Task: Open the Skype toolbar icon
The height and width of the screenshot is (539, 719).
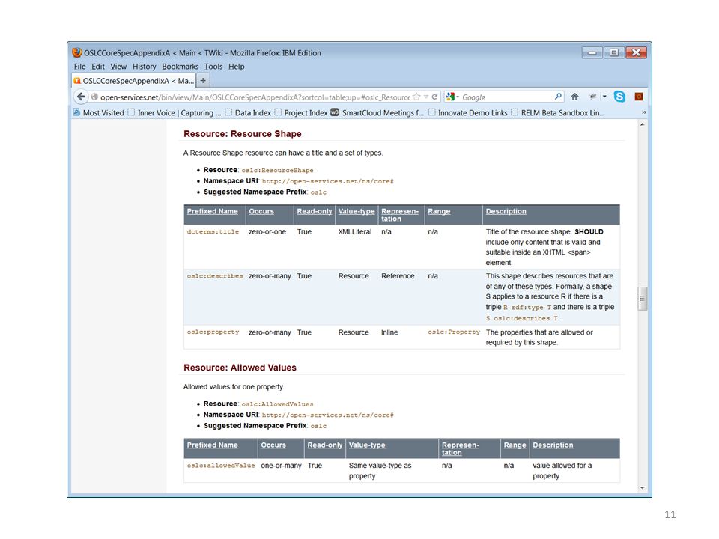Action: tap(619, 97)
